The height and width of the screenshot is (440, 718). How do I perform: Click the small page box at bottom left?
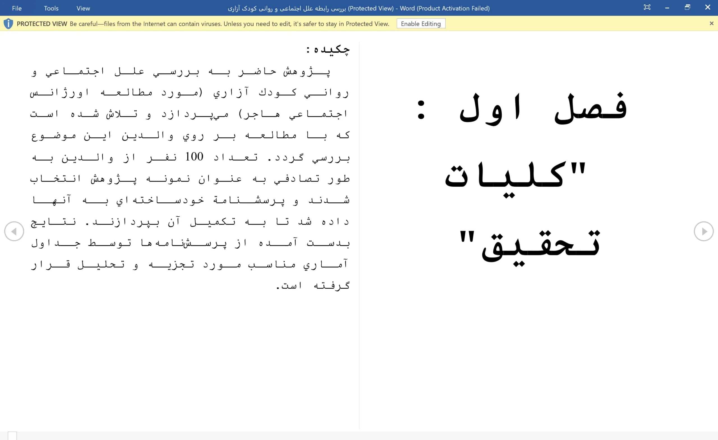(x=12, y=436)
